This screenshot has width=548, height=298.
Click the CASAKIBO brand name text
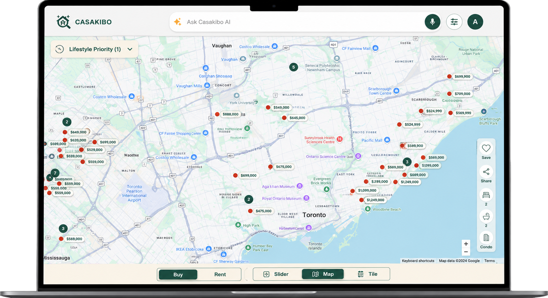pos(93,22)
